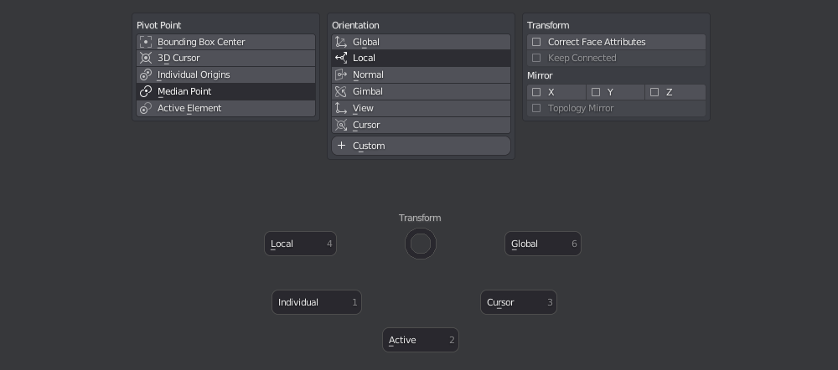Select Active pie menu entry
838x370 pixels.
pos(421,340)
